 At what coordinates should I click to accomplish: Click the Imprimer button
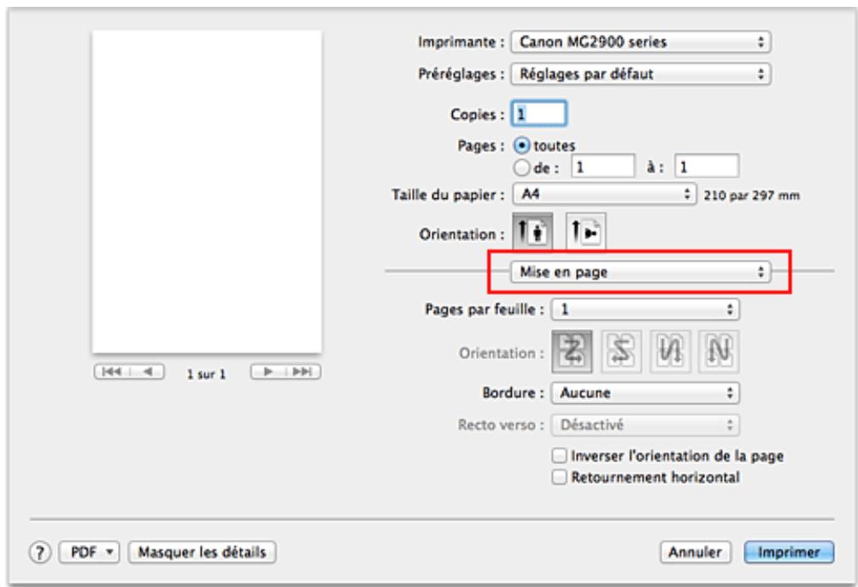789,553
